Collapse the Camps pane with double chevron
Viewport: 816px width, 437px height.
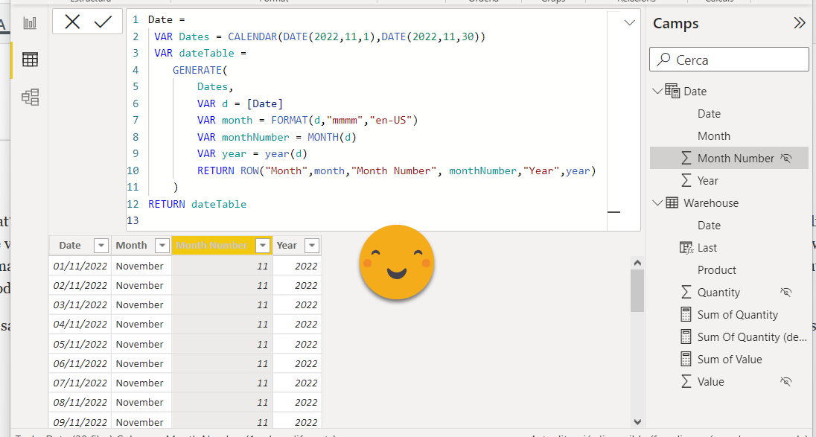(800, 23)
